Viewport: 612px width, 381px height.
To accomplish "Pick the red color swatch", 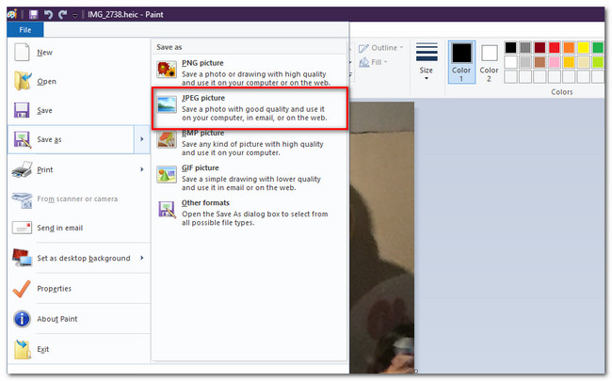I will point(555,48).
